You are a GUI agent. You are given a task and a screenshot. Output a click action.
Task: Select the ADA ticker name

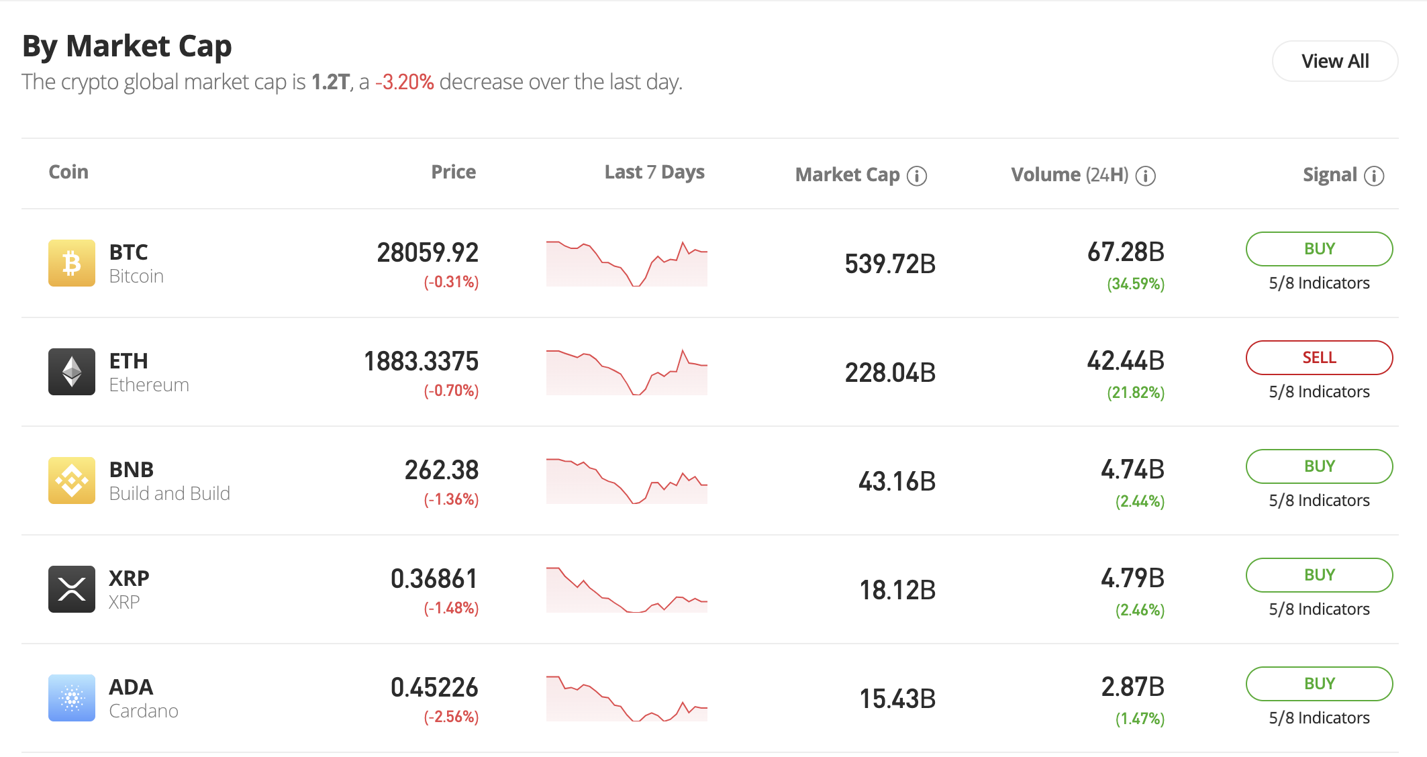point(131,687)
